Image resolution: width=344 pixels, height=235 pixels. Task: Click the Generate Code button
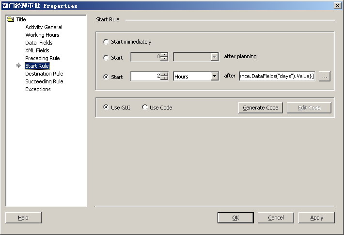click(260, 108)
